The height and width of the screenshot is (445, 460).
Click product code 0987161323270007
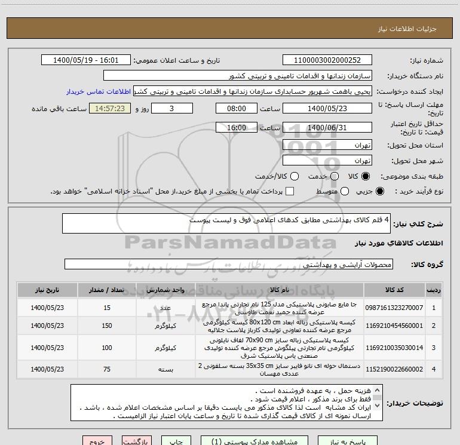pos(394,308)
